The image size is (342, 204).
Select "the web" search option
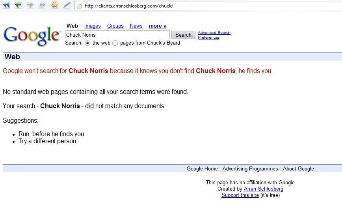87,43
